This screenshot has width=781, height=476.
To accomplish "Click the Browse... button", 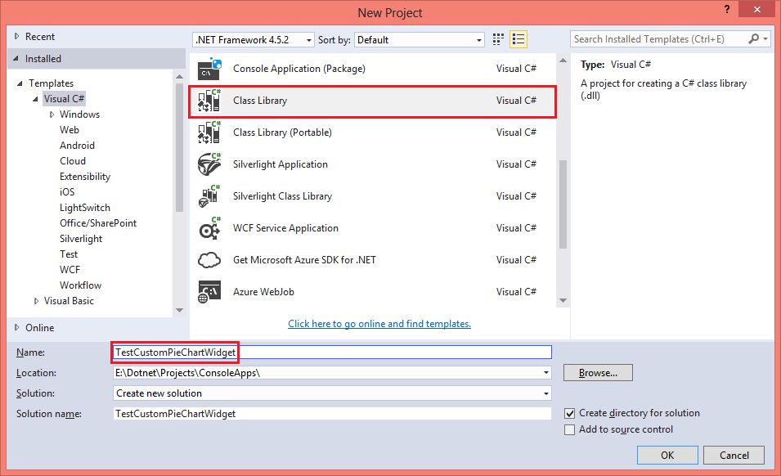I will (598, 373).
